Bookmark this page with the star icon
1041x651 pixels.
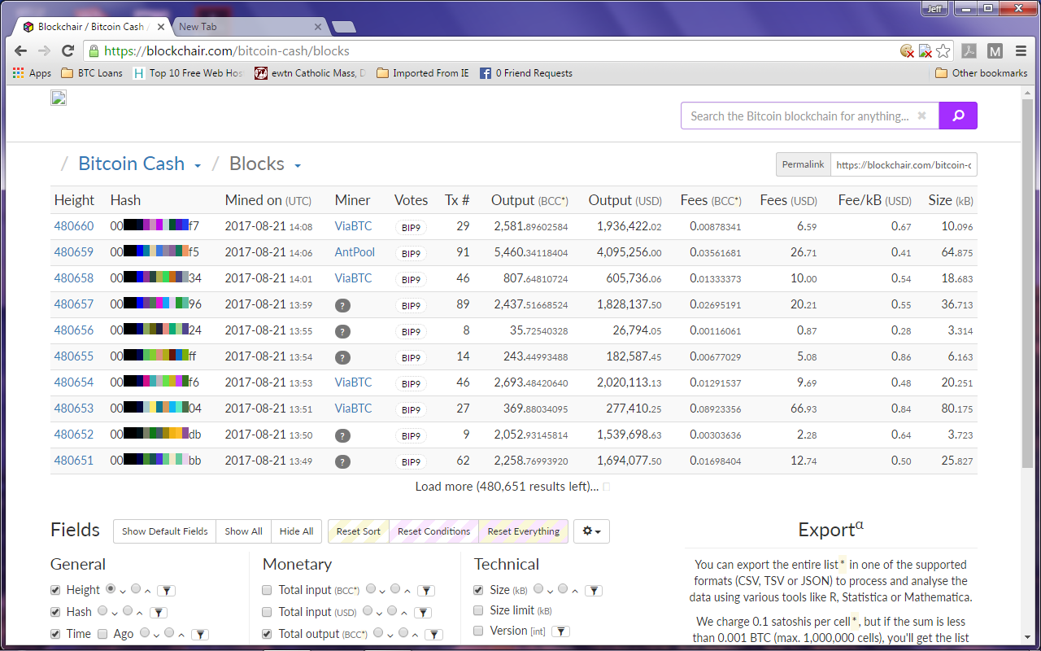click(943, 50)
